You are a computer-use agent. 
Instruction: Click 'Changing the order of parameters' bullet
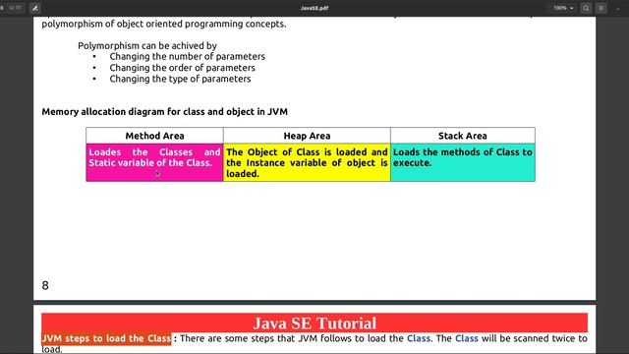click(x=182, y=68)
